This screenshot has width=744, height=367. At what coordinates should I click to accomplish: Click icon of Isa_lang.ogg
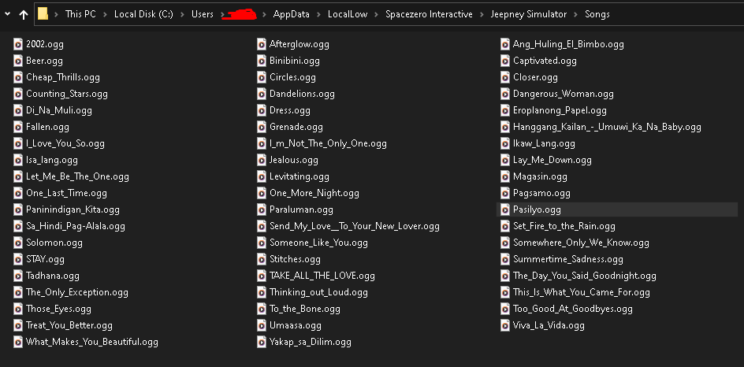pos(18,160)
